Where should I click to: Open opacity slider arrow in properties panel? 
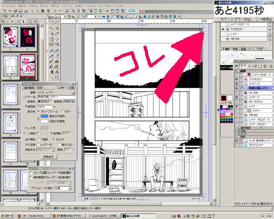coord(54,107)
